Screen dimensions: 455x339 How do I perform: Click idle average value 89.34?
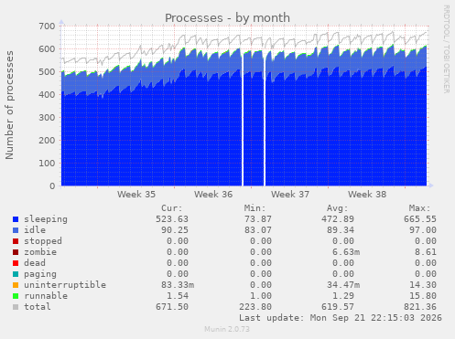click(x=341, y=230)
